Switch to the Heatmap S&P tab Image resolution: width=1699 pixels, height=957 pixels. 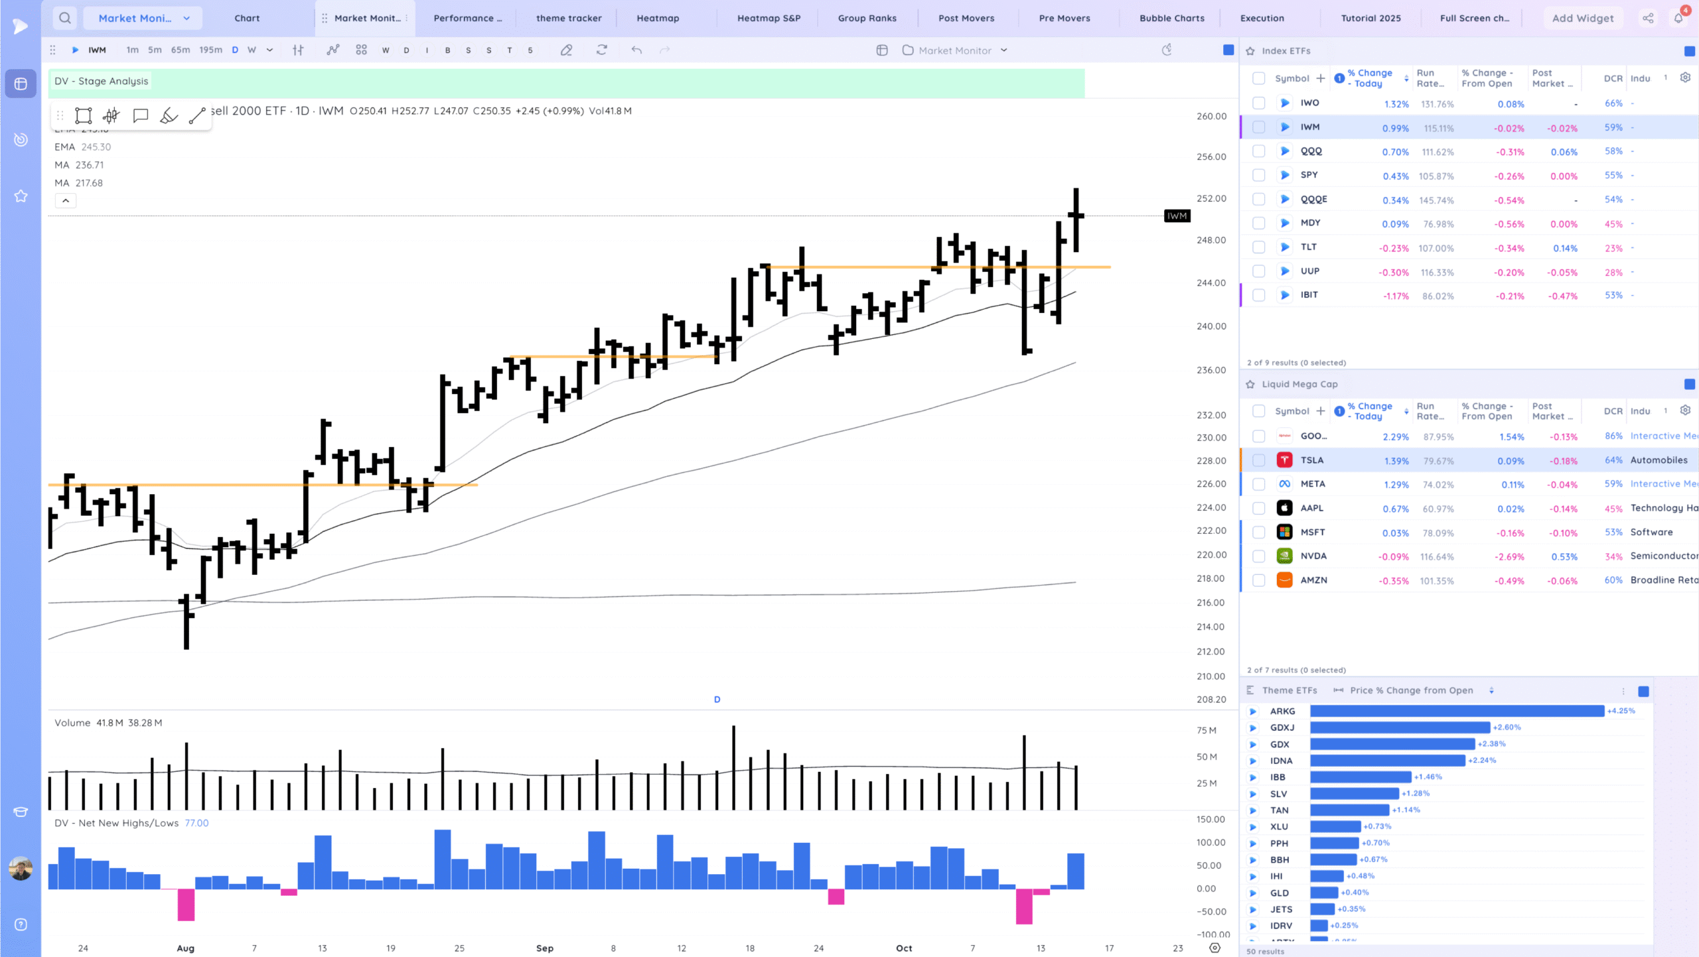coord(769,18)
